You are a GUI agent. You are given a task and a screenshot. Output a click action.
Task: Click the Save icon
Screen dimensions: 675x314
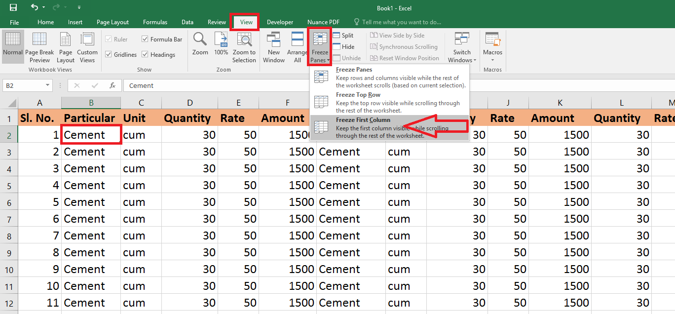click(x=13, y=7)
